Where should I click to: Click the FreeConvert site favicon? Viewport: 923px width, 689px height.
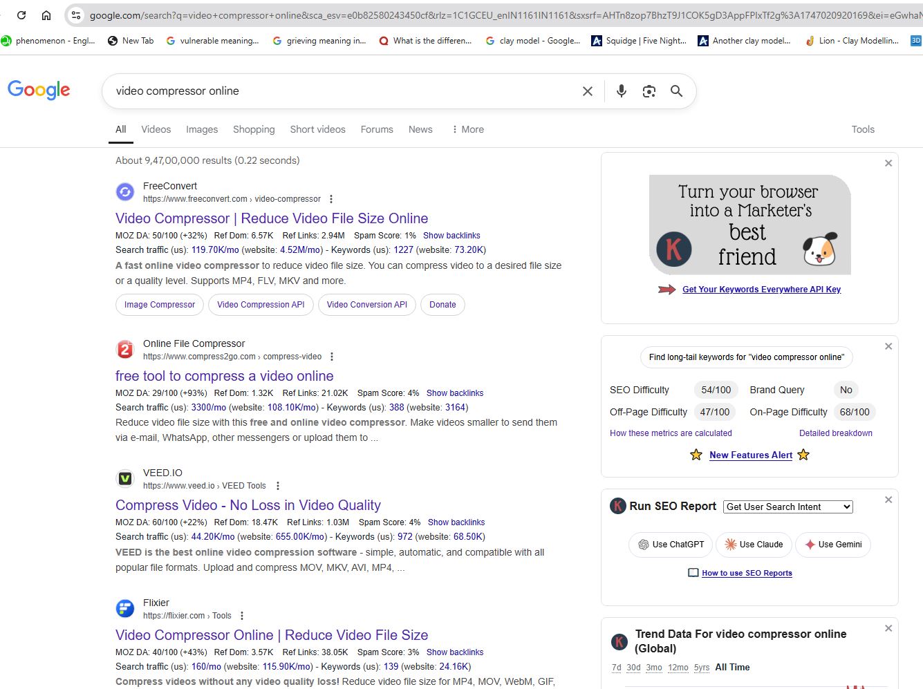tap(125, 192)
